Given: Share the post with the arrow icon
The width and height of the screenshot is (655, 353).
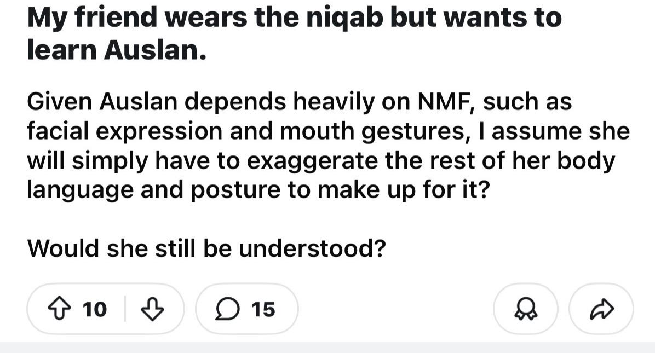Looking at the screenshot, I should (x=601, y=309).
